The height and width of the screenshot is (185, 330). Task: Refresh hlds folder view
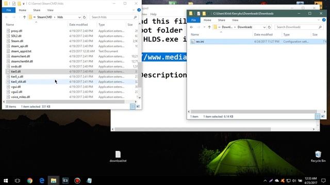[85, 17]
